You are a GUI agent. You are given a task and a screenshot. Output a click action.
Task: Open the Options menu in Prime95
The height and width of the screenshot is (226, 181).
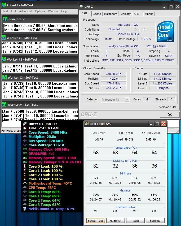tap(40, 11)
